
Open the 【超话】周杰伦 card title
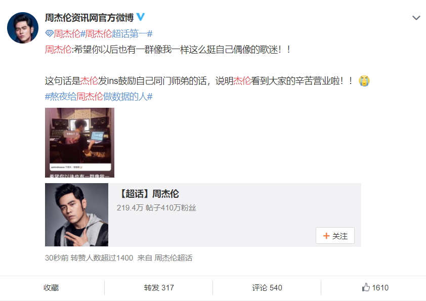[148, 194]
